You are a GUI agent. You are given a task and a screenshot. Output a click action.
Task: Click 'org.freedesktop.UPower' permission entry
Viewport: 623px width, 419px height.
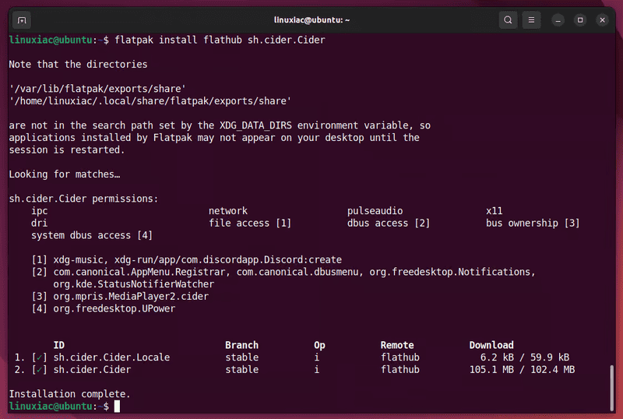point(114,308)
